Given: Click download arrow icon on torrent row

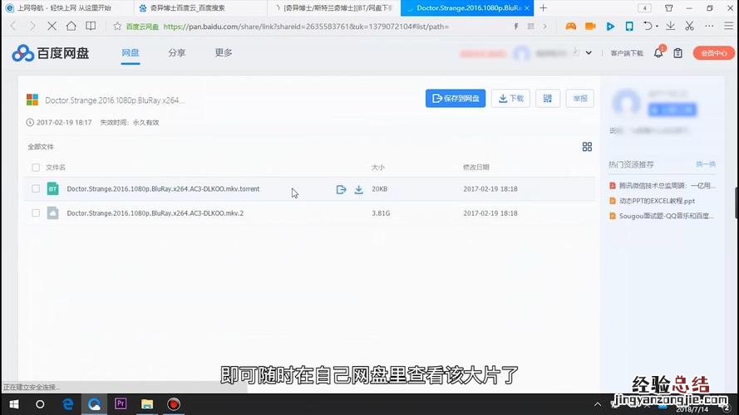Looking at the screenshot, I should [359, 189].
